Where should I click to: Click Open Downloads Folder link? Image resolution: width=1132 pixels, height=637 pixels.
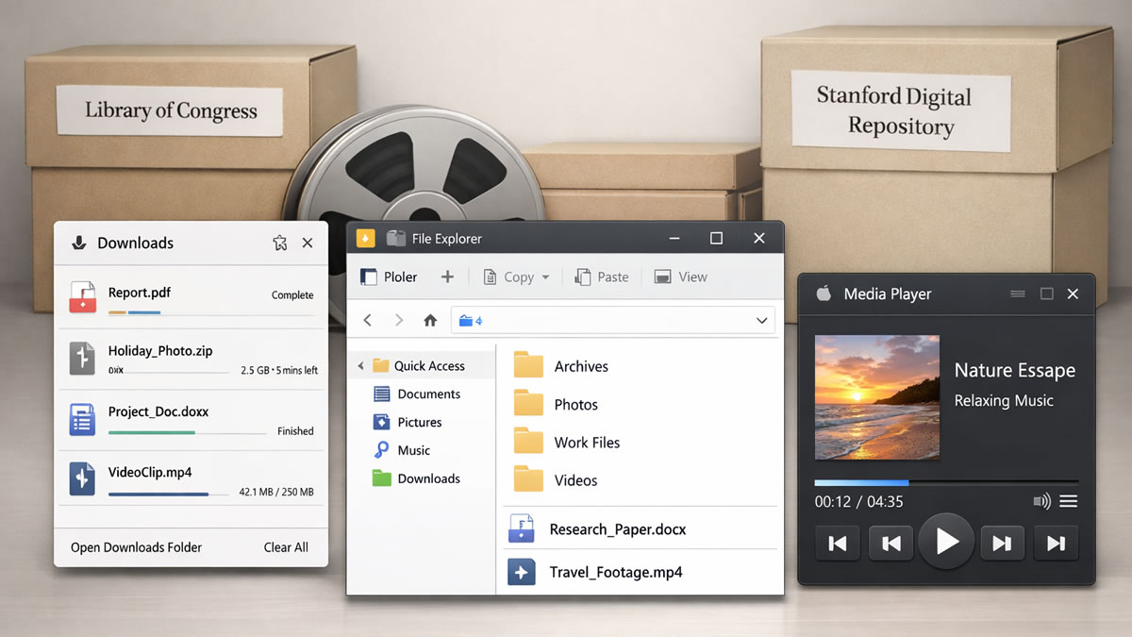tap(136, 547)
